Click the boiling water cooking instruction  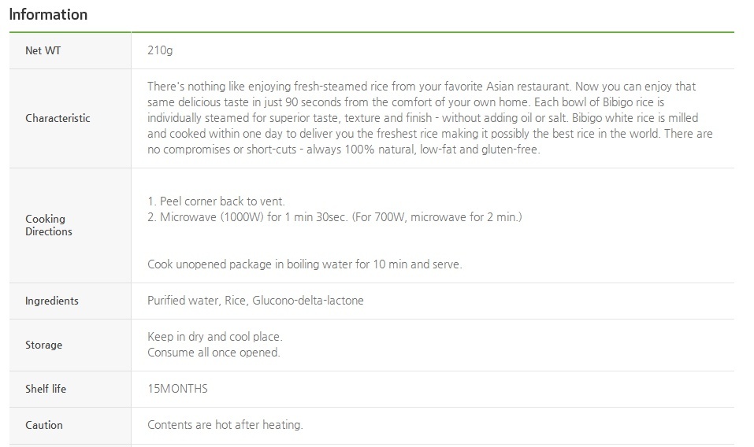304,264
